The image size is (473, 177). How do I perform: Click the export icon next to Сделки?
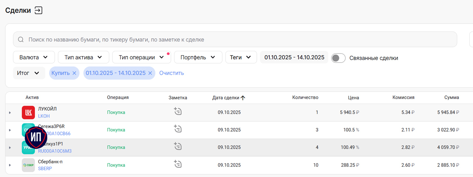[x=38, y=10]
